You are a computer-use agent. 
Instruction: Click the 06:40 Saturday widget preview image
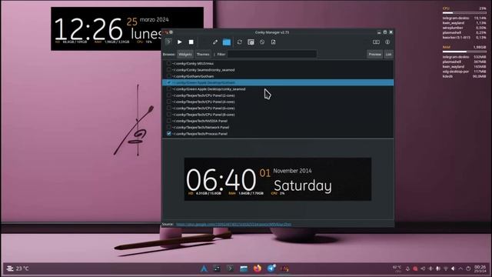[278, 179]
